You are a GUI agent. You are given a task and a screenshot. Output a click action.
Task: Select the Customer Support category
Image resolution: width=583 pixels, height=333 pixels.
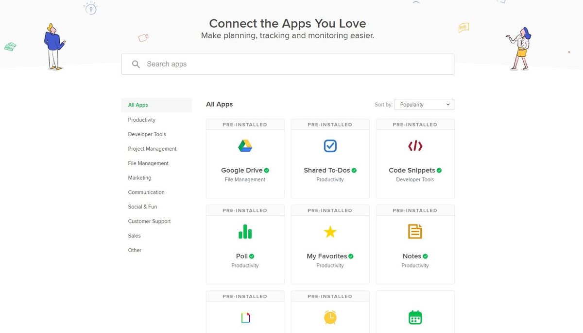[150, 221]
